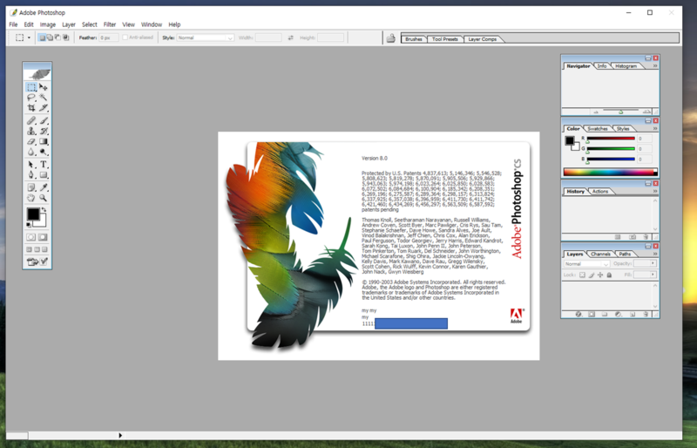The image size is (697, 448).
Task: Switch to the Histogram tab
Action: click(626, 66)
